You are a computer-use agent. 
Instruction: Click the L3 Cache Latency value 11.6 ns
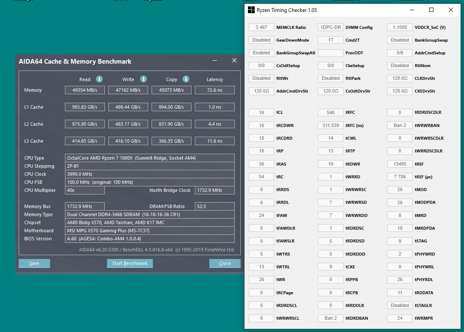pos(215,141)
